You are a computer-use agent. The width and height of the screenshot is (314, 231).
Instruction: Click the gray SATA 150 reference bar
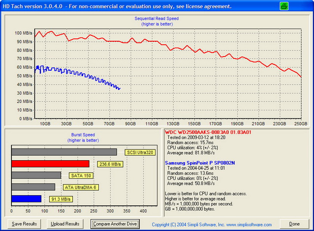(36, 175)
